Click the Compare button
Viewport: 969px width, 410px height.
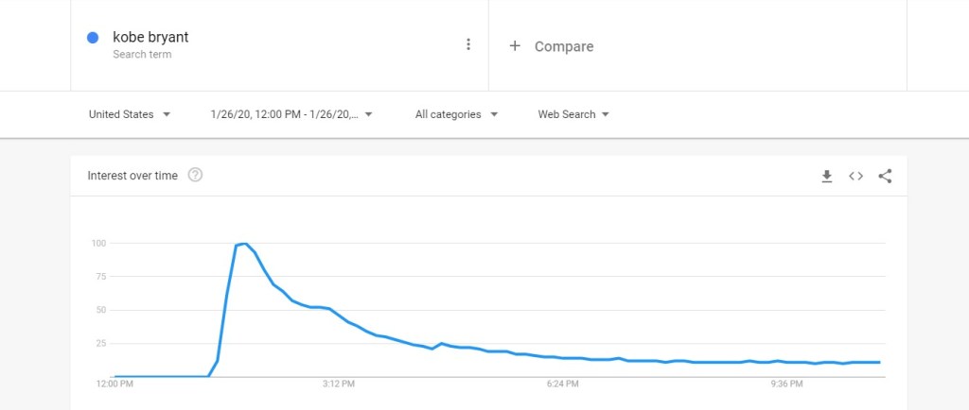564,46
